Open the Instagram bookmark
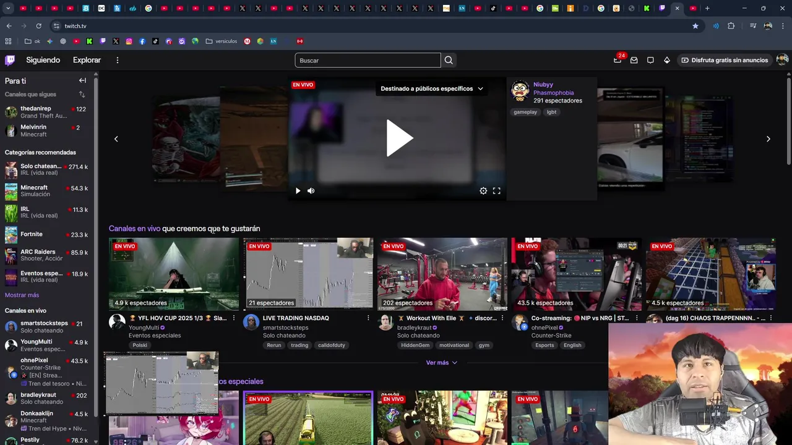 [129, 41]
